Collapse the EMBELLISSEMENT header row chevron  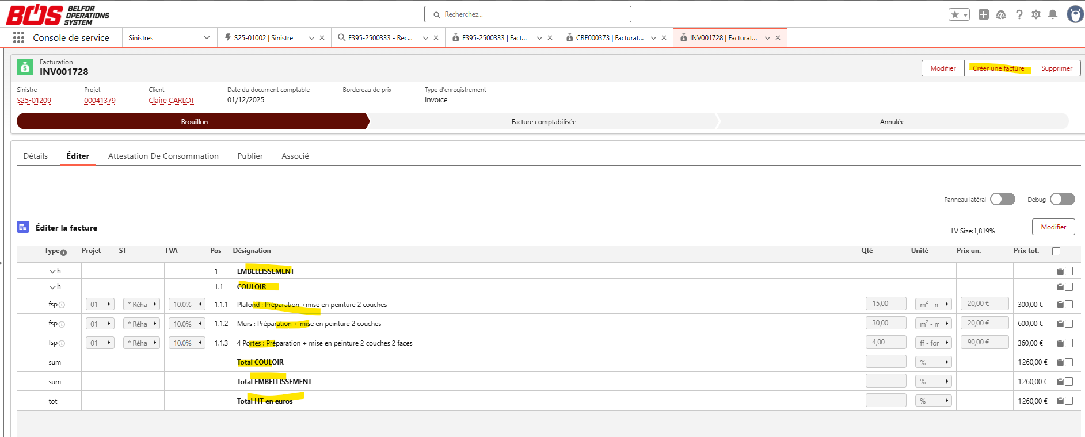pyautogui.click(x=52, y=271)
